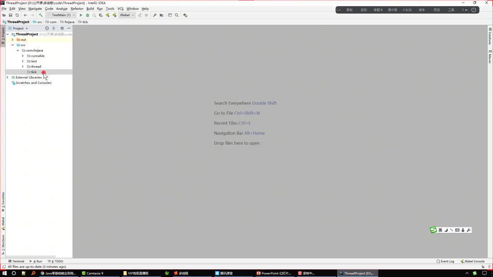Image resolution: width=493 pixels, height=277 pixels.
Task: Open the VCS menu
Action: pos(121,8)
